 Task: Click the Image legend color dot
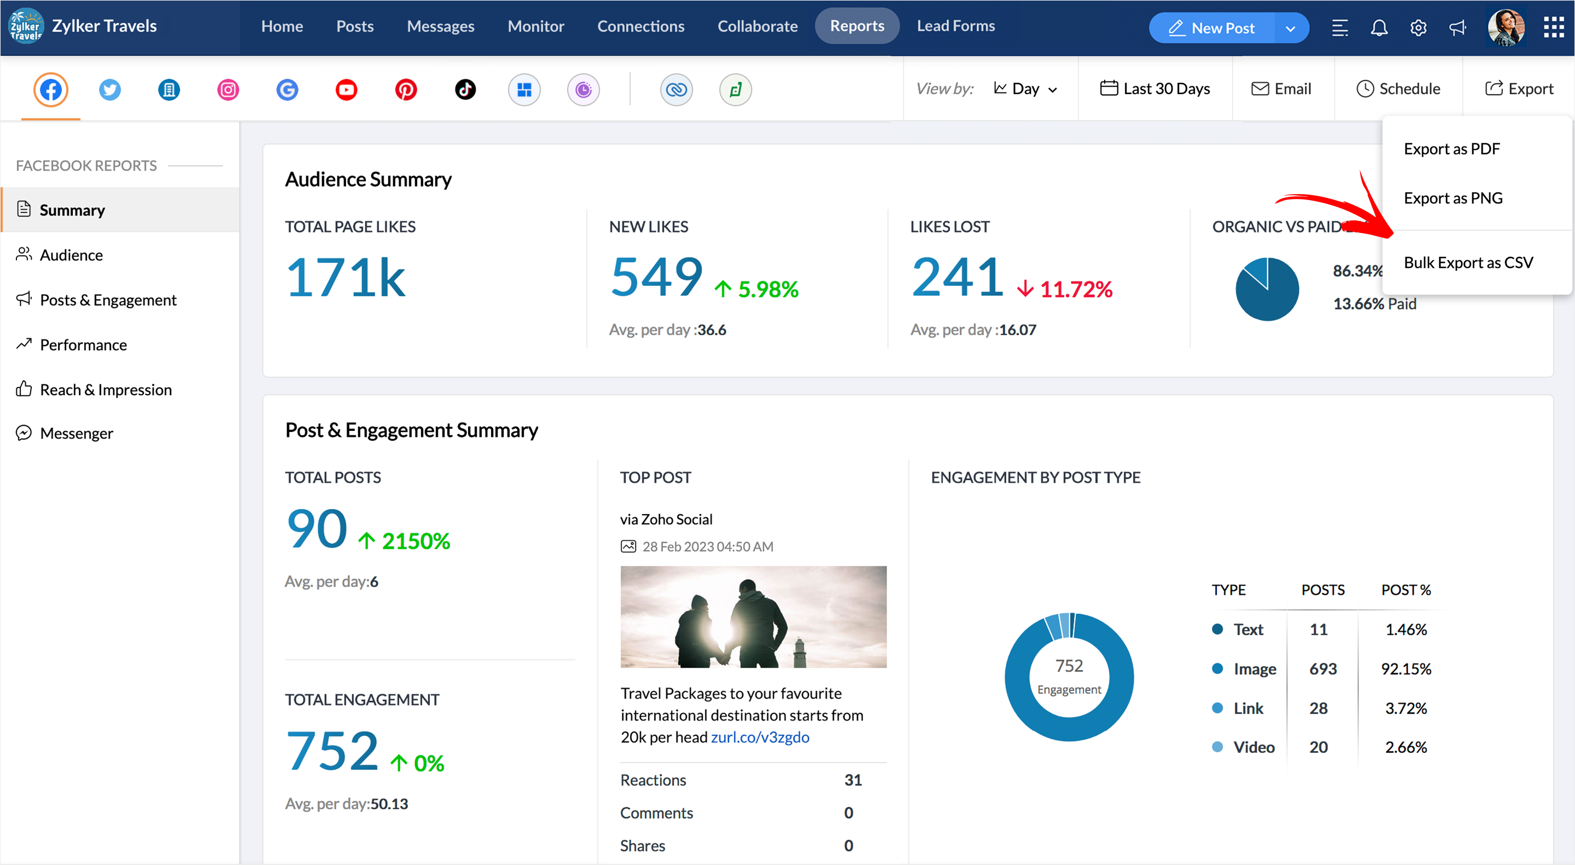pyautogui.click(x=1217, y=668)
